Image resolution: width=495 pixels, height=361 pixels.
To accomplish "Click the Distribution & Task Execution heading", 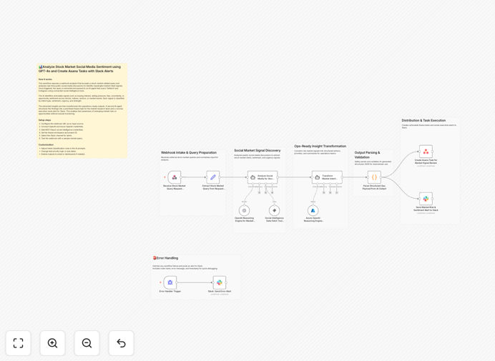I will click(x=423, y=120).
